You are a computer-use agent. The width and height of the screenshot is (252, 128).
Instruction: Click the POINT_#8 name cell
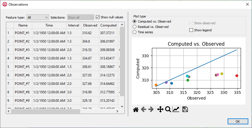tap(23, 92)
